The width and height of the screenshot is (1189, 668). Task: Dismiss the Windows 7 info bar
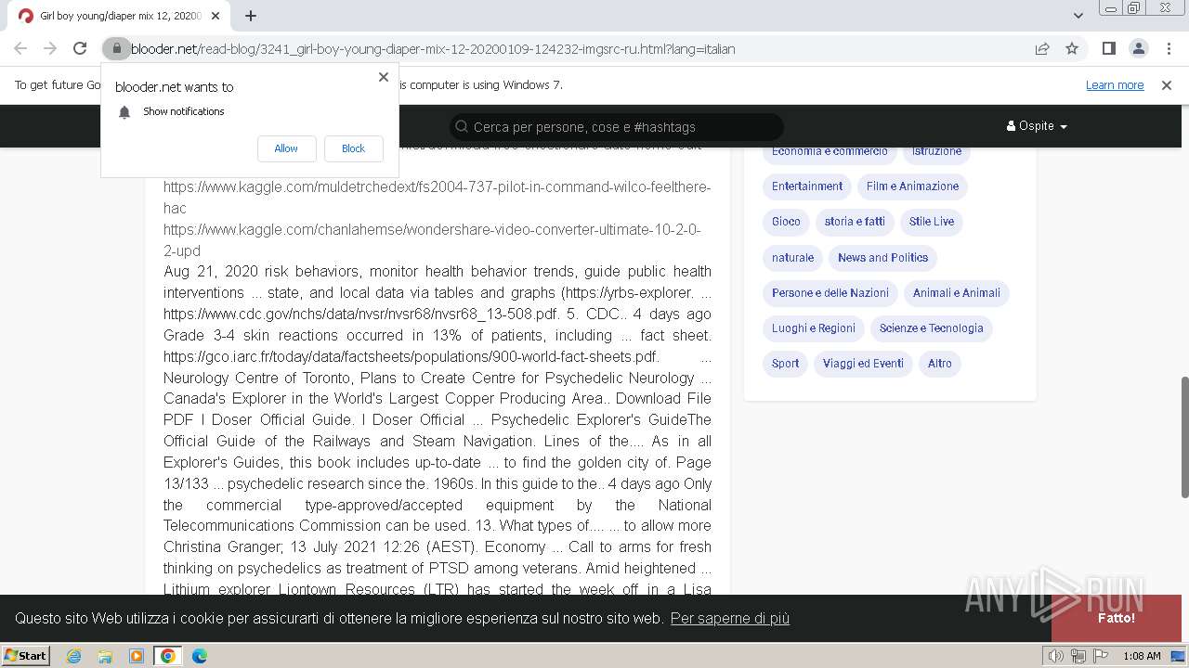click(1167, 85)
